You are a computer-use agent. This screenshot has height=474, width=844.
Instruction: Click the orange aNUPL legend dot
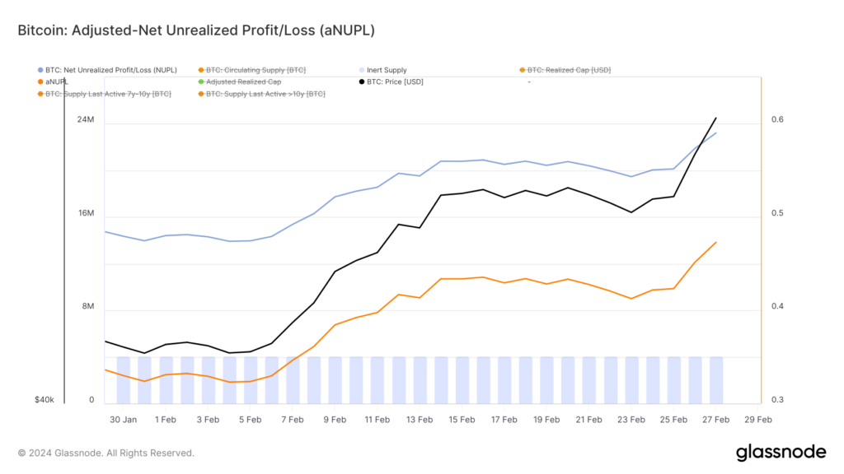coord(40,81)
